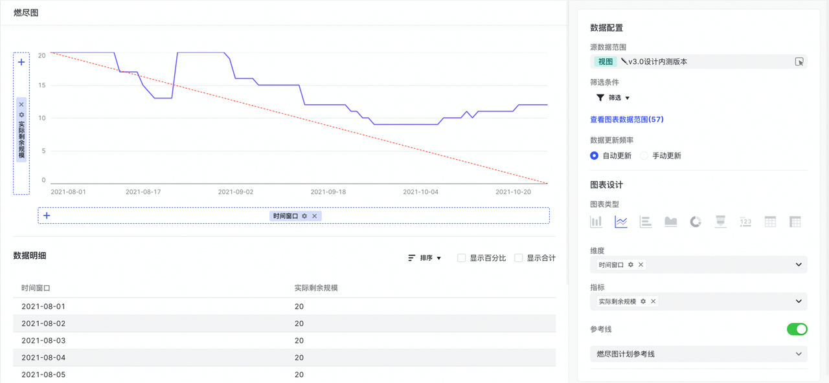The image size is (829, 383).
Task: Select the number card chart type
Action: 745,222
